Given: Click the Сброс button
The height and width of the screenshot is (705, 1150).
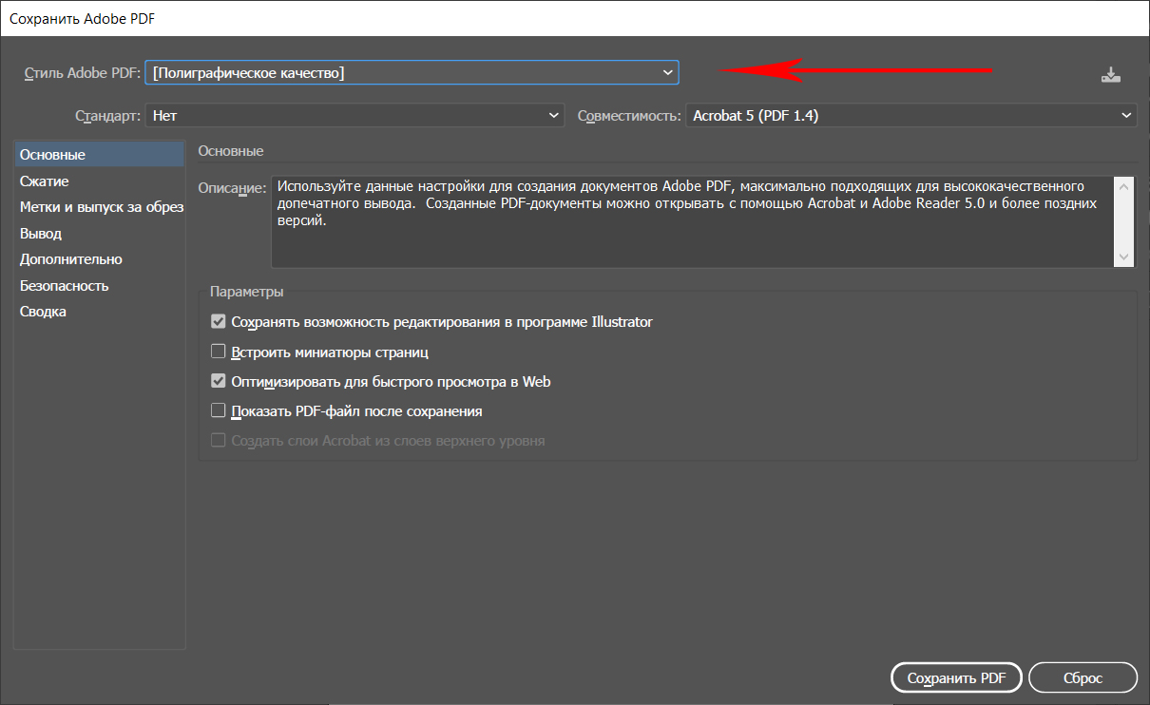Looking at the screenshot, I should (x=1083, y=678).
